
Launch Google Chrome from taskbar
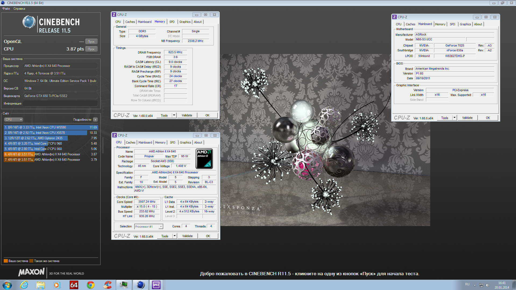[91, 285]
